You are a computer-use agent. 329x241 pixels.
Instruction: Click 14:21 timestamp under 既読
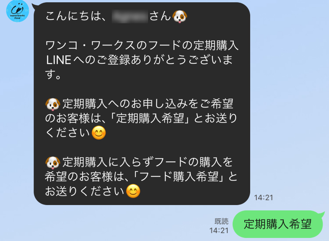(219, 231)
